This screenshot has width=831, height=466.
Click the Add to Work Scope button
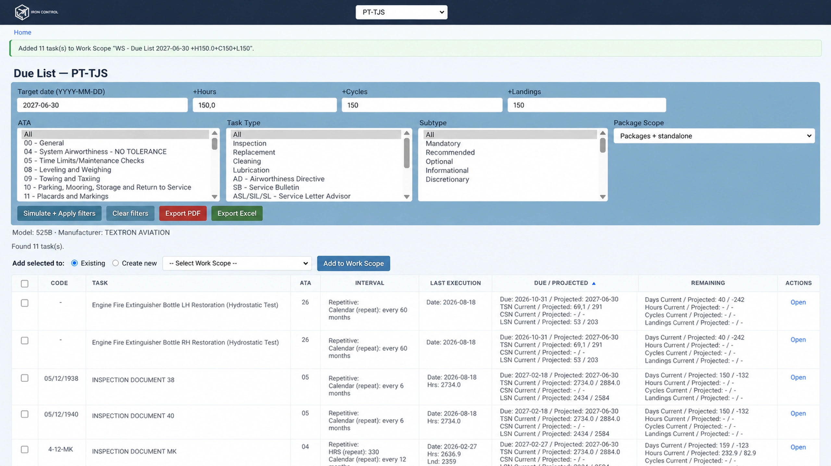tap(353, 263)
